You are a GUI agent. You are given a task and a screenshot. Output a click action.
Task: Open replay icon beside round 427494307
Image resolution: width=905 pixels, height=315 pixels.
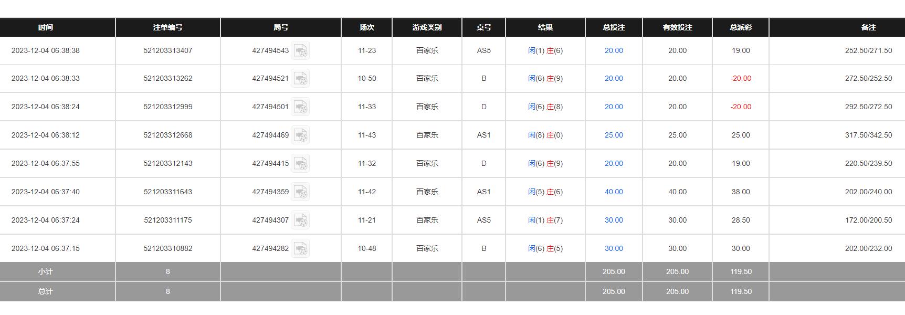point(300,220)
